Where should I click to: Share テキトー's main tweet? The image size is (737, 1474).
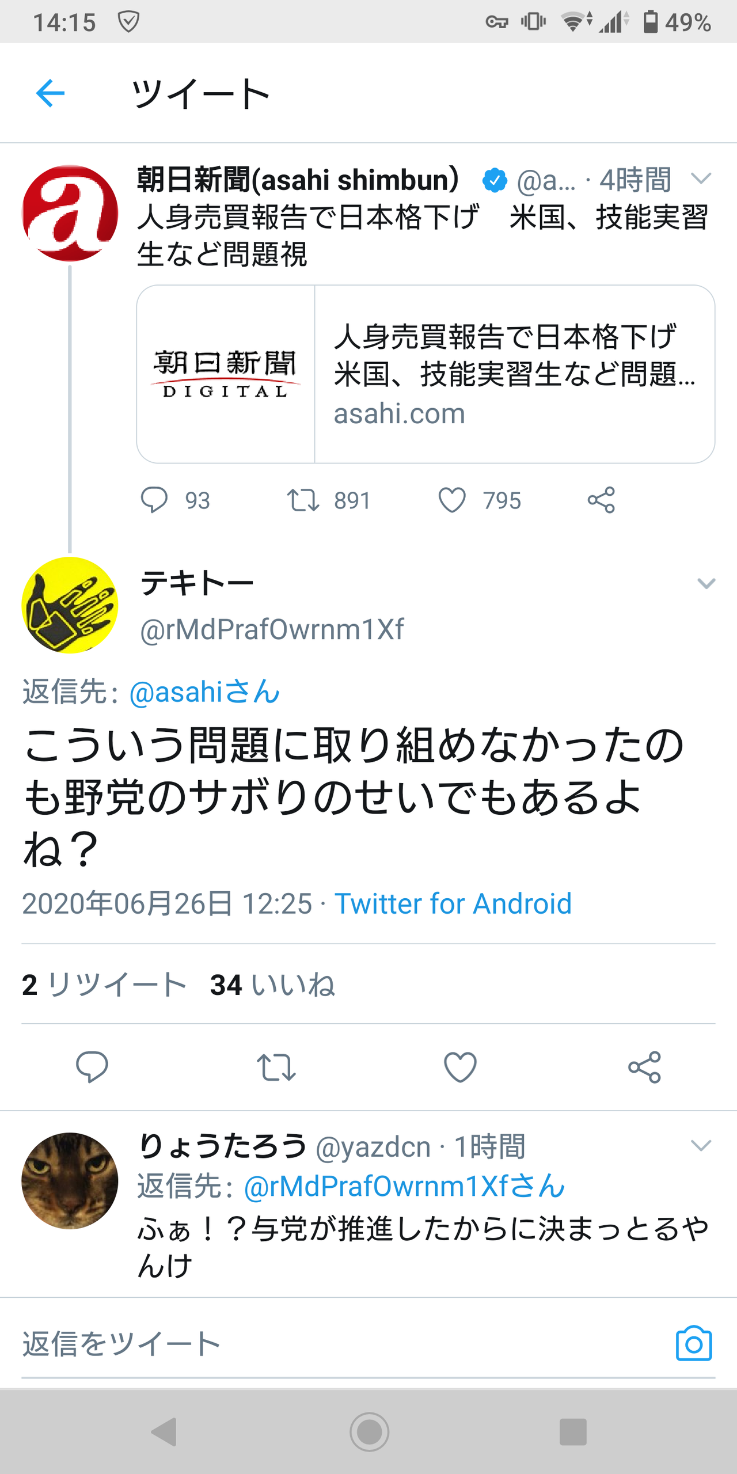pos(644,1067)
